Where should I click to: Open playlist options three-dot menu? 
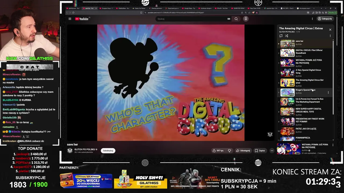330,36
